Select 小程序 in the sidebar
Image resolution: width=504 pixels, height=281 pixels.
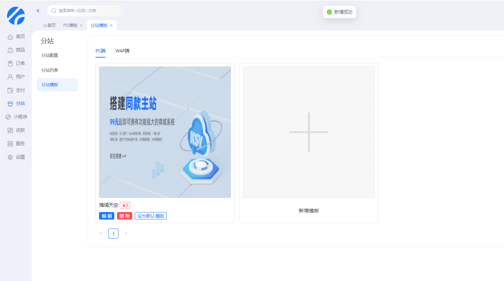click(x=16, y=117)
